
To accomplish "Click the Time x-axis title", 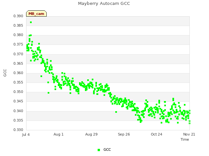I will coord(185,139).
